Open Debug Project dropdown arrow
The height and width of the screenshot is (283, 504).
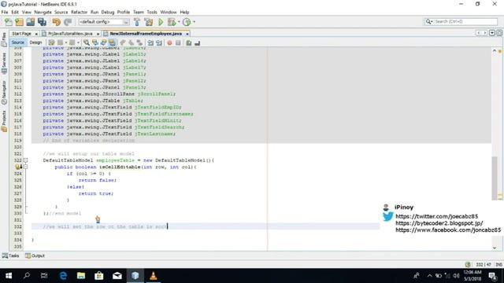point(179,22)
